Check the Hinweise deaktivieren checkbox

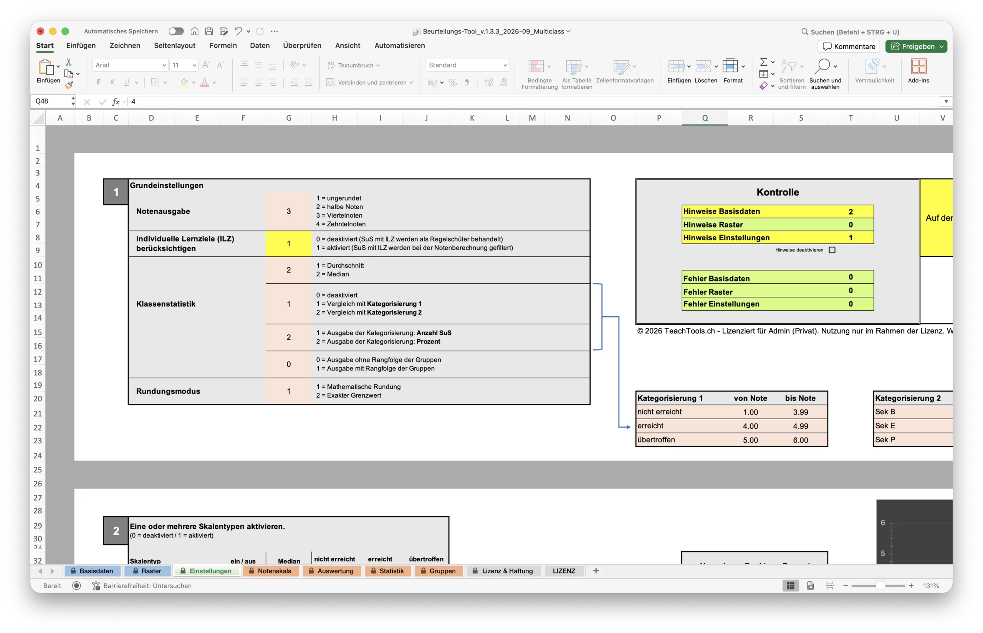pos(832,250)
